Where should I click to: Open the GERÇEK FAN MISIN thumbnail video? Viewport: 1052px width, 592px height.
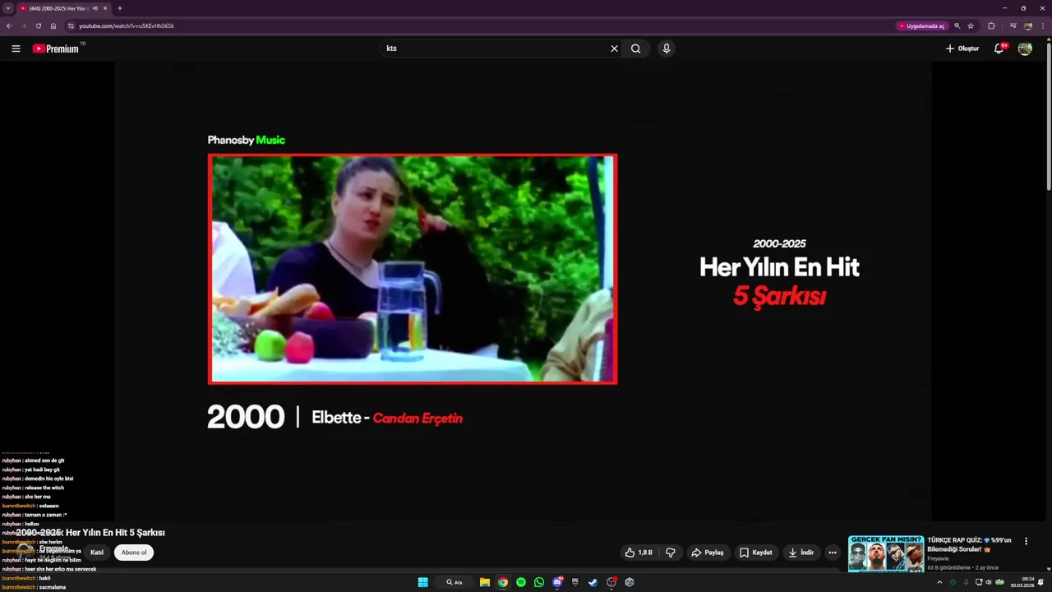pos(886,553)
